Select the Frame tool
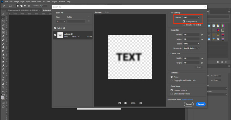 pos(3,32)
